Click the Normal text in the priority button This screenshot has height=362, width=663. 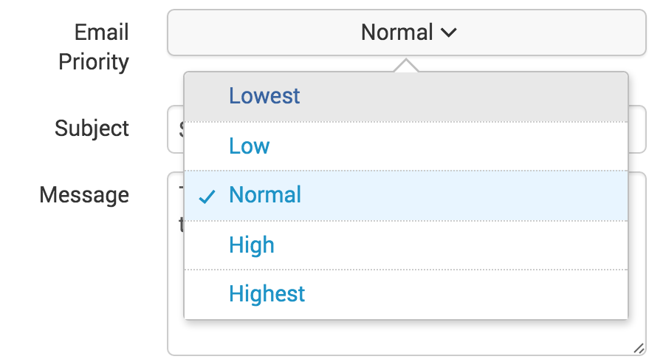click(x=397, y=33)
